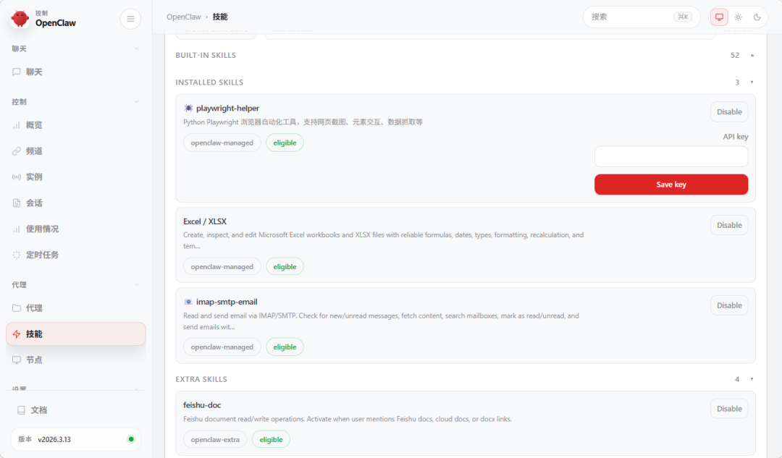Screen dimensions: 782x458
Task: Click the 实例 broadcast signal icon
Action: (x=17, y=177)
